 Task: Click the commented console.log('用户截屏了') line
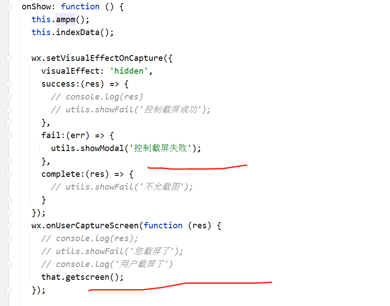[x=107, y=264]
